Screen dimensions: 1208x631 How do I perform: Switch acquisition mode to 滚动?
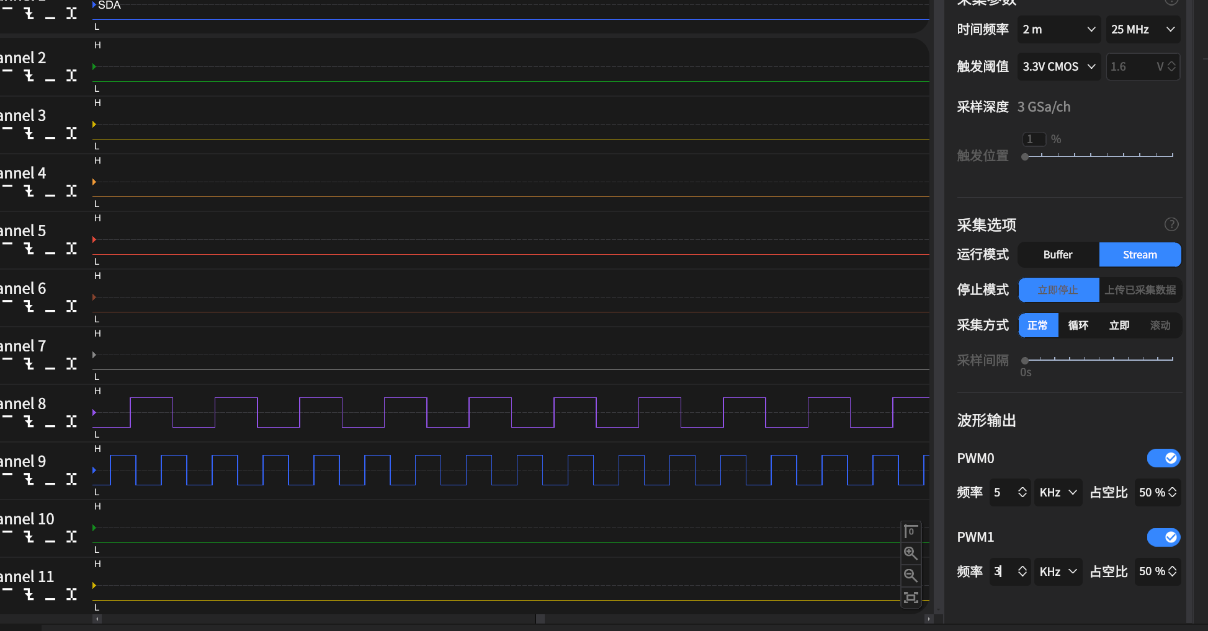1160,325
